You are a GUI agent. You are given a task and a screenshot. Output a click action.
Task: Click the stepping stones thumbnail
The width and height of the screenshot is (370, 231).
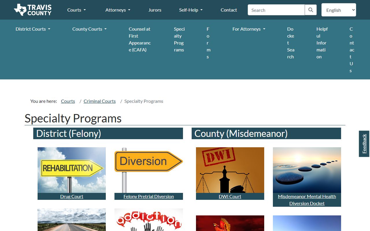pos(307,170)
